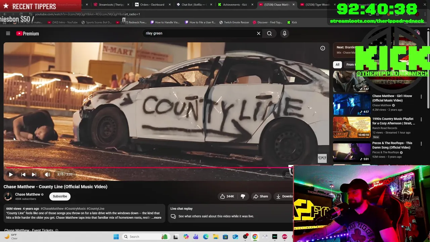Open the weather widget showing 64°F
The image size is (430, 242).
click(11, 237)
